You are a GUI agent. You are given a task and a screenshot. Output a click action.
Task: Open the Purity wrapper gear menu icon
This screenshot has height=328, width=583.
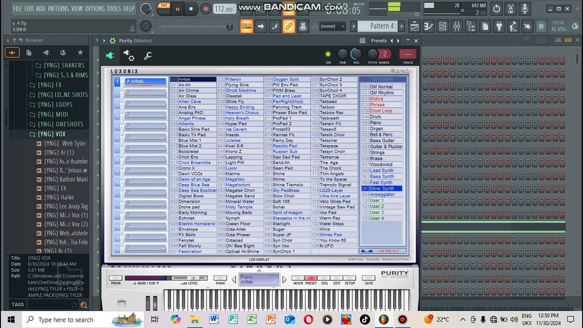tap(113, 41)
